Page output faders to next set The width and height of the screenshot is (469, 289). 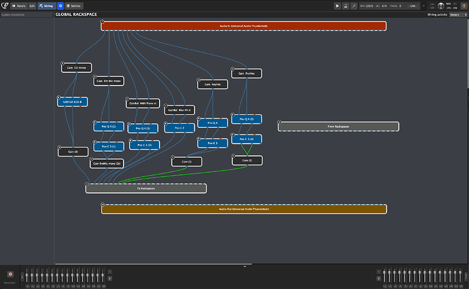click(379, 279)
